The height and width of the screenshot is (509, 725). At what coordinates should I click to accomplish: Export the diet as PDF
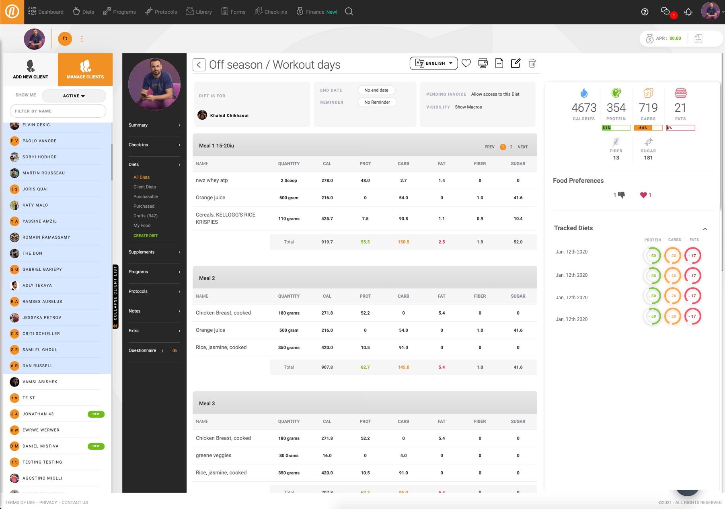(x=499, y=63)
